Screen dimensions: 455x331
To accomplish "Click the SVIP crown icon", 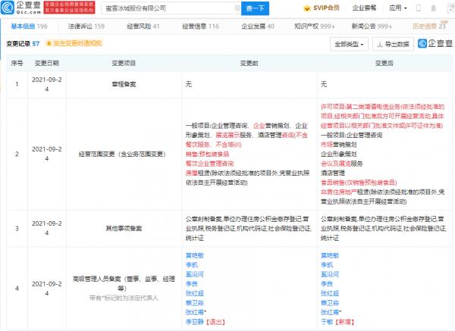I will point(306,8).
